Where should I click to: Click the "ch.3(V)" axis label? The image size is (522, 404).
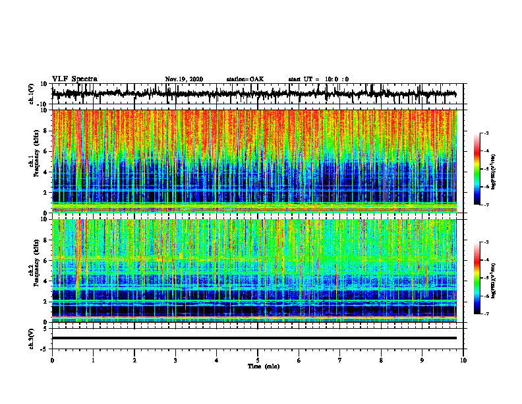tap(31, 339)
